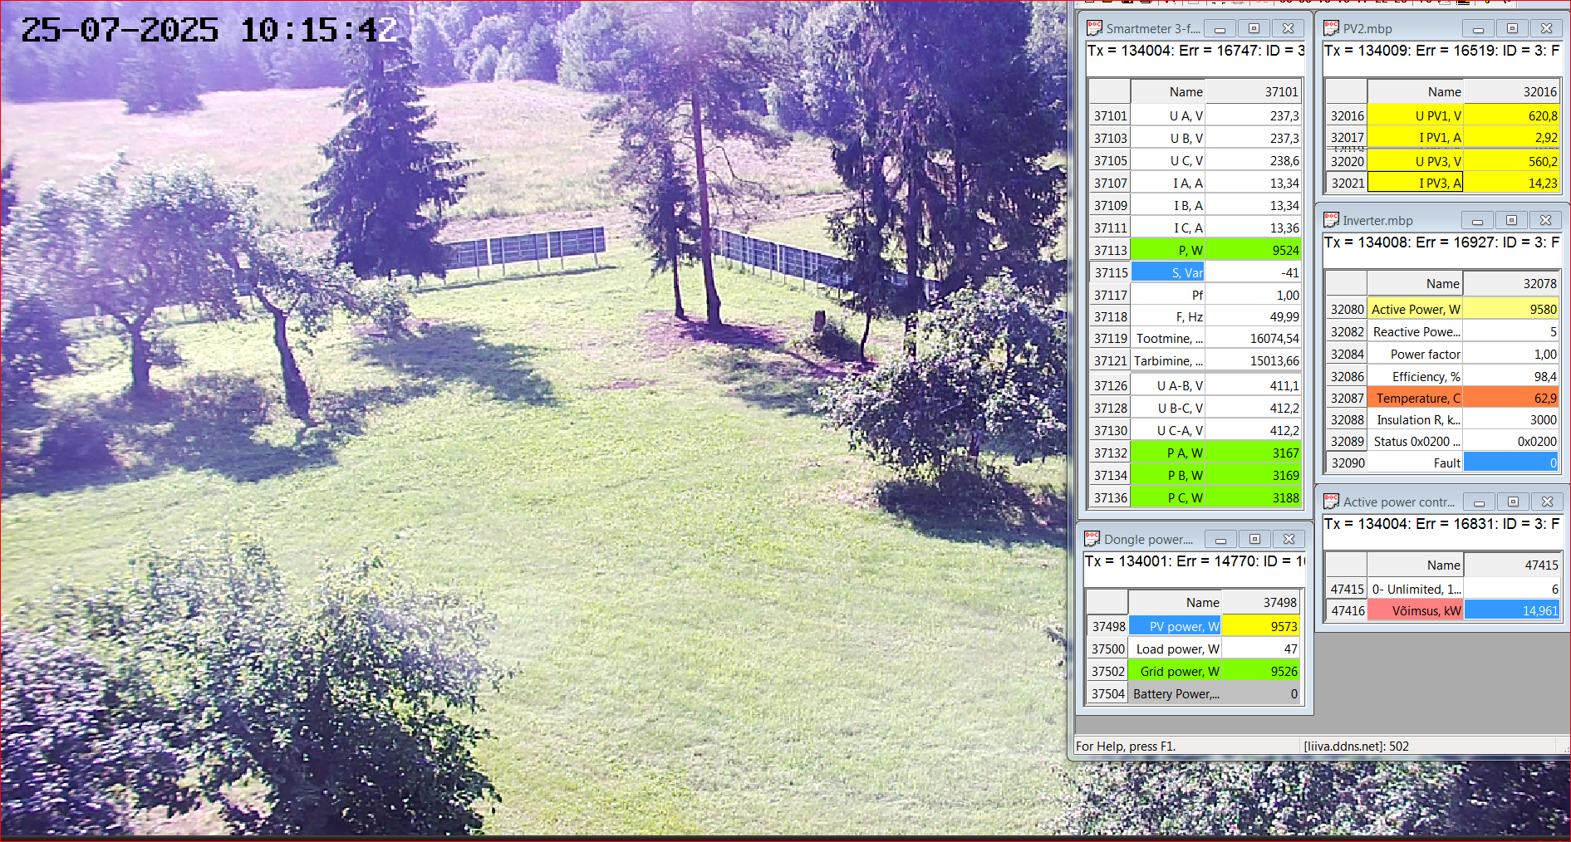The width and height of the screenshot is (1571, 842).
Task: Select the orange Temperature, C cell
Action: click(1415, 399)
